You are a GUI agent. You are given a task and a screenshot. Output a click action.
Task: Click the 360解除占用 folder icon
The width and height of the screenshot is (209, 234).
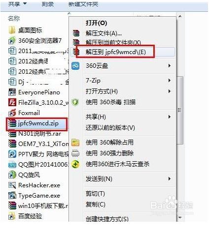75,143
